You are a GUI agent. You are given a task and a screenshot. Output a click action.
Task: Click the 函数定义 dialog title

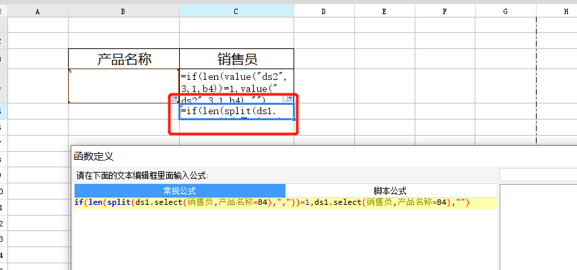[94, 156]
